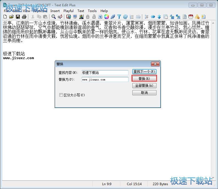The image size is (218, 189).
Task: Click the colorful letter A font icon
Action: coord(81,17)
